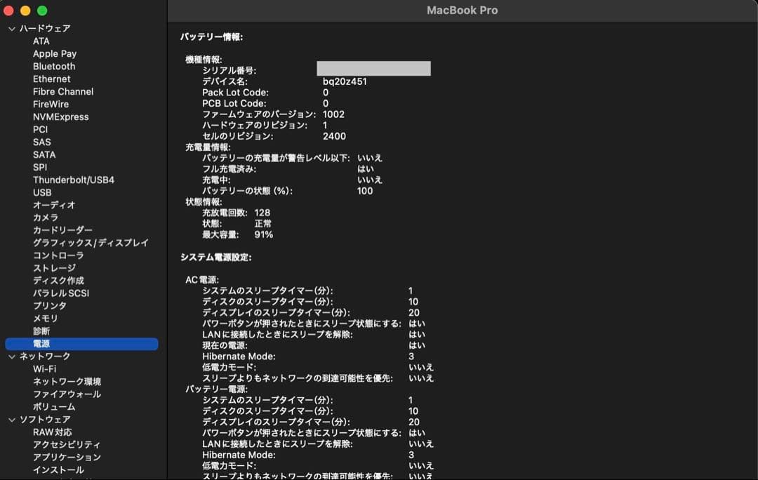This screenshot has width=758, height=480.
Task: Select NVMExpress in the sidebar
Action: pyautogui.click(x=60, y=116)
